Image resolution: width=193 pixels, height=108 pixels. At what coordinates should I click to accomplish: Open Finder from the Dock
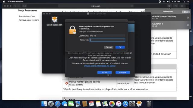[x=44, y=104]
